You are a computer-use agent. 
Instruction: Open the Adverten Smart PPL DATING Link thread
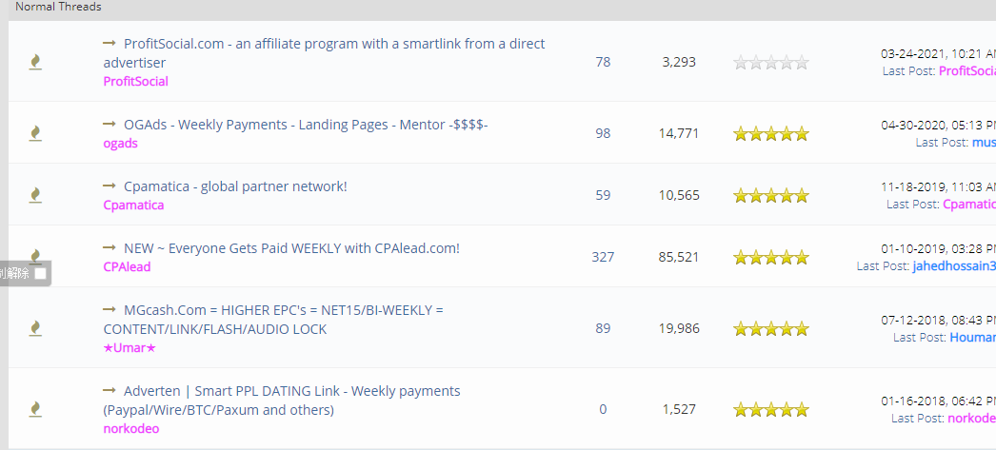(282, 401)
